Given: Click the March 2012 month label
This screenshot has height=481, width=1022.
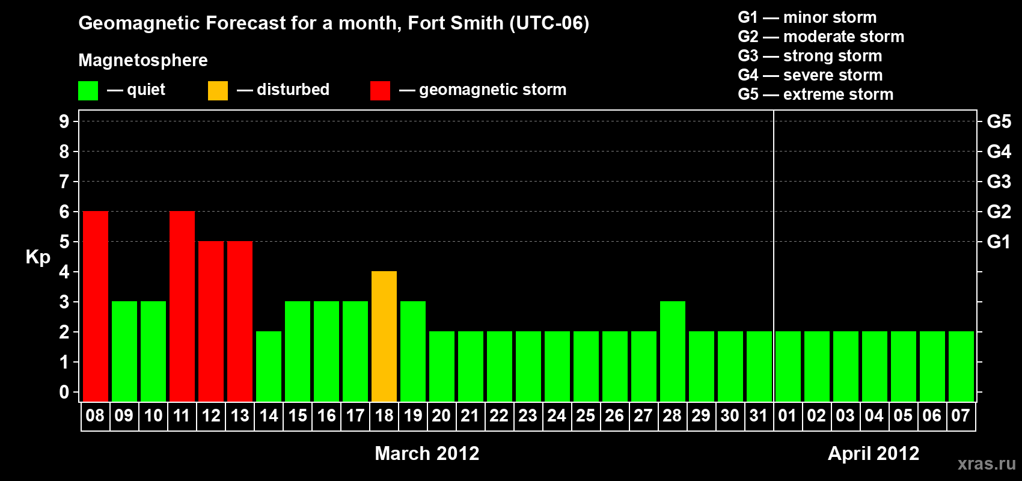Looking at the screenshot, I should click(427, 453).
